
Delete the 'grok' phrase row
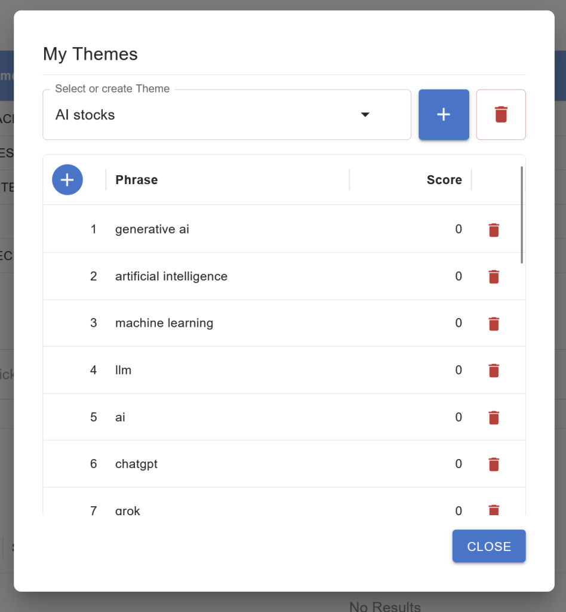click(494, 509)
